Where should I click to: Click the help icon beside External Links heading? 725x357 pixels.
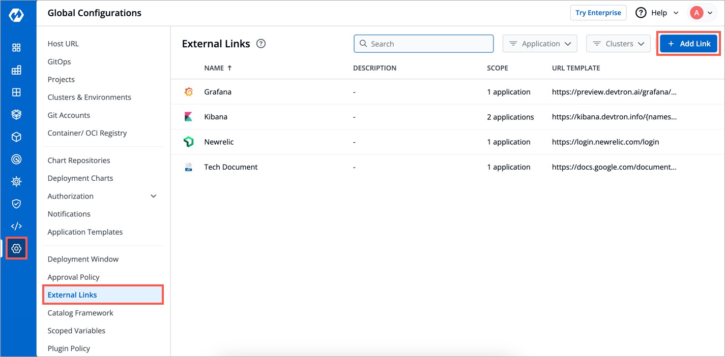pos(261,44)
